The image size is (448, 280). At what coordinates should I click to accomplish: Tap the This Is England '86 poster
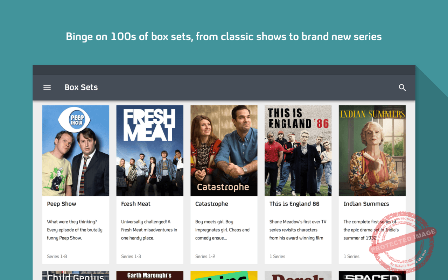click(298, 151)
